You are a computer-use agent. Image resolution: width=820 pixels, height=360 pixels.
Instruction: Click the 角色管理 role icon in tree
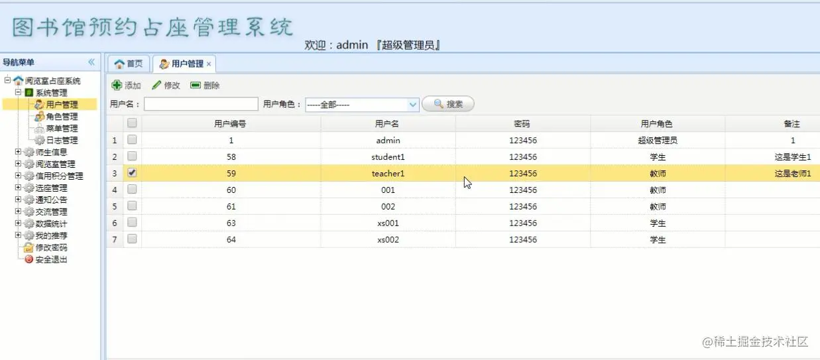[x=40, y=116]
